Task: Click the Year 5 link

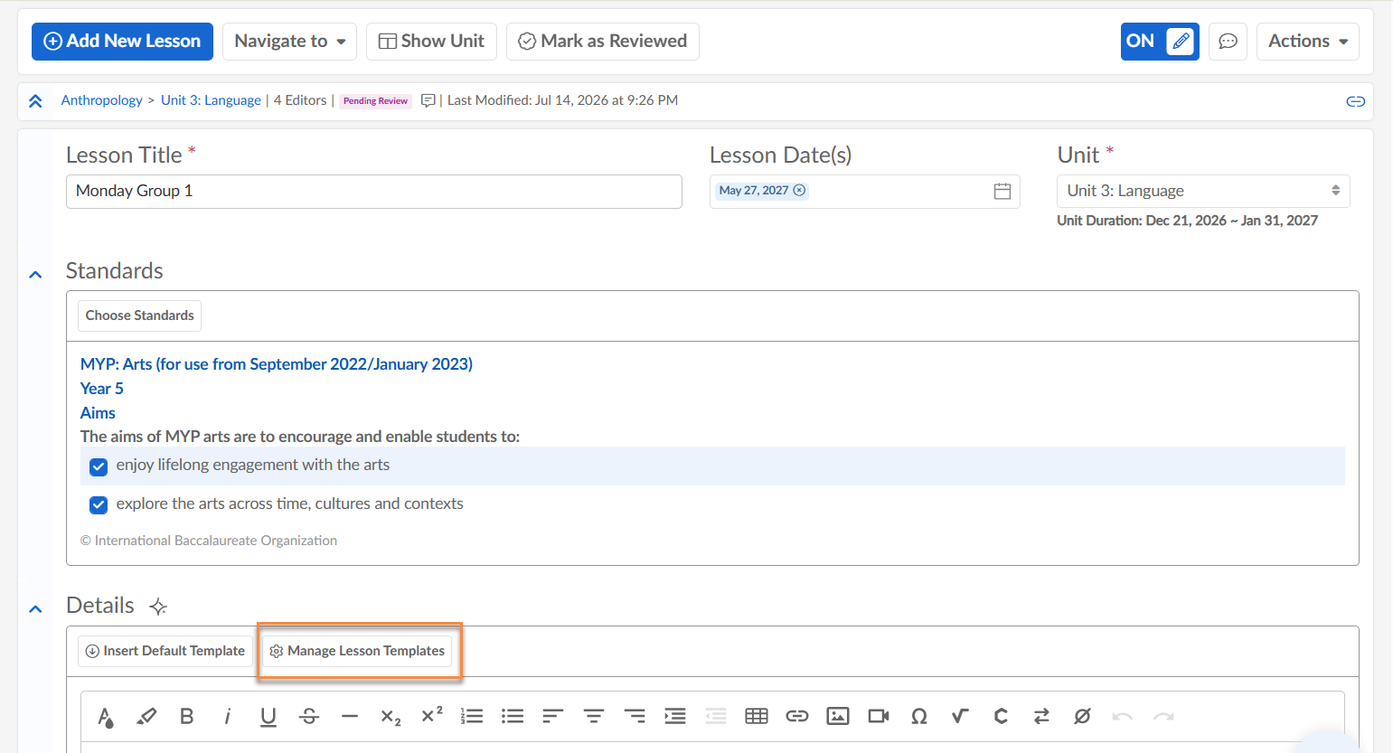Action: [102, 389]
